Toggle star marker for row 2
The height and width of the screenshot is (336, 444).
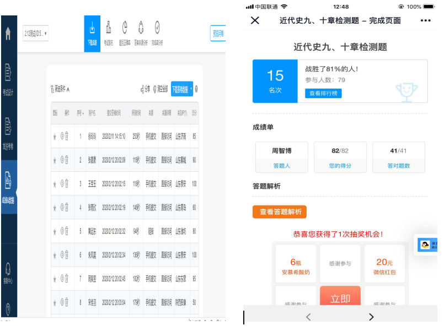click(x=54, y=160)
